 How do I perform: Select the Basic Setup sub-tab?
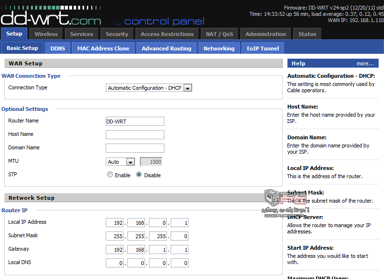point(22,48)
